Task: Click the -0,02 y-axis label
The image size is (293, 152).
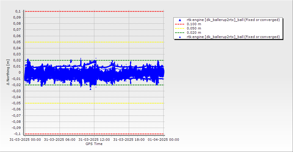Action: pyautogui.click(x=16, y=85)
